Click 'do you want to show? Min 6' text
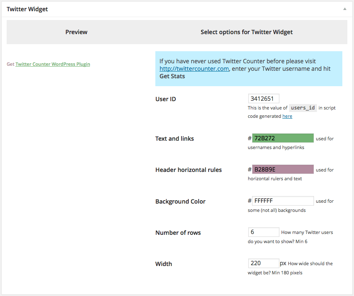Screen dimensions: 354x296 [277, 241]
